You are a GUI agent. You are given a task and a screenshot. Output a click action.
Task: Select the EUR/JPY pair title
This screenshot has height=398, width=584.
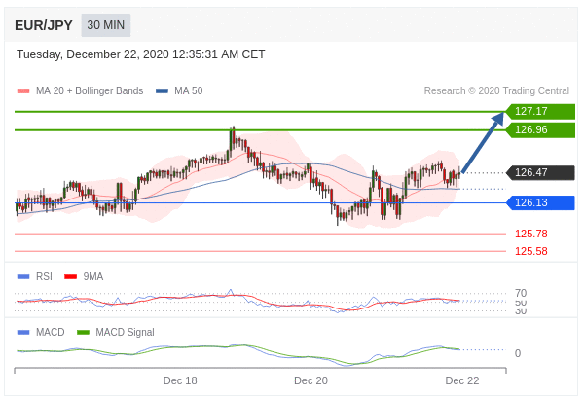44,25
